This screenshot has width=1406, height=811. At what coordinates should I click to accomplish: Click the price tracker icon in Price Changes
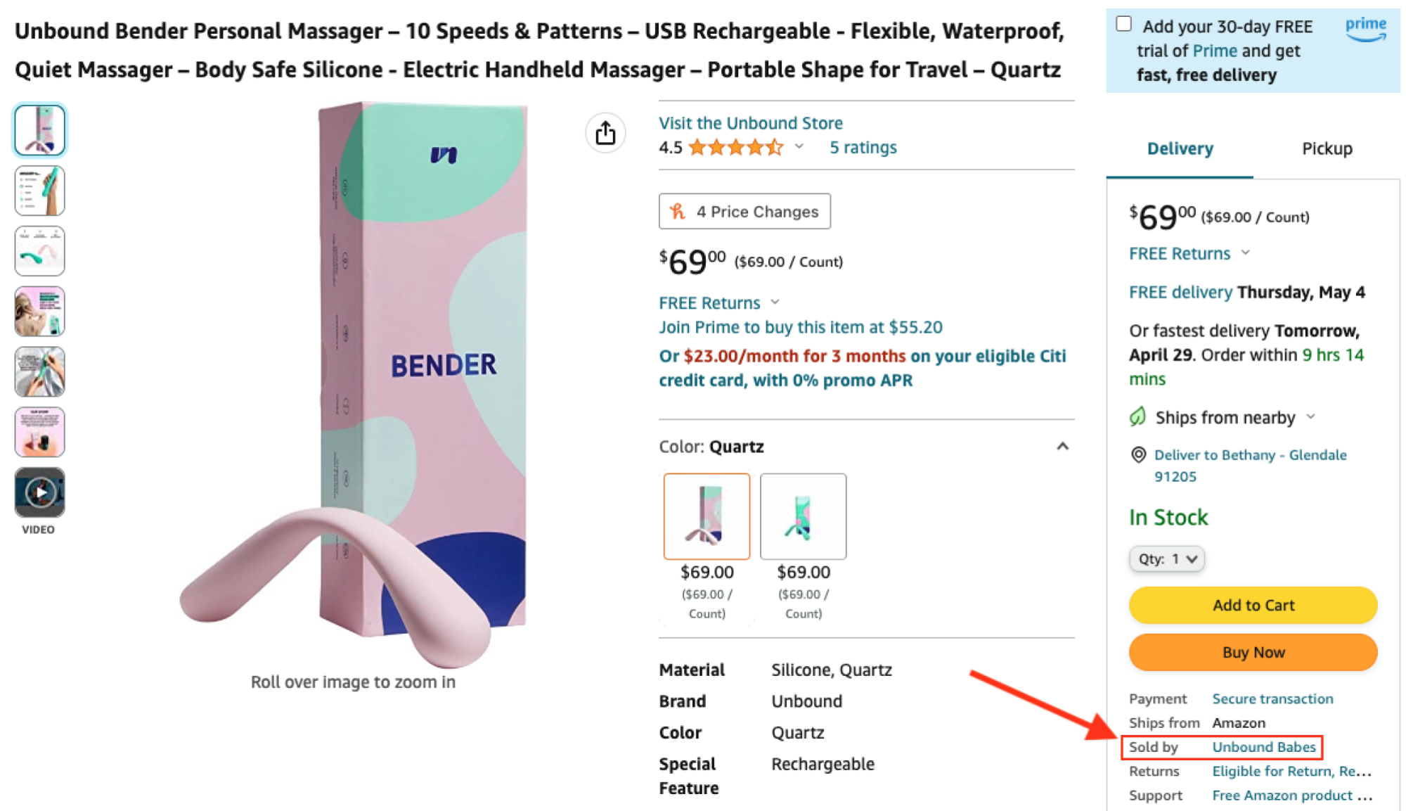(678, 212)
